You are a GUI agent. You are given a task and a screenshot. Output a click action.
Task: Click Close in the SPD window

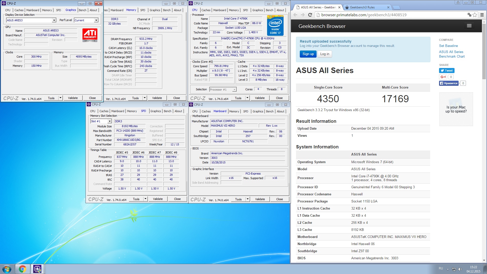[177, 199]
